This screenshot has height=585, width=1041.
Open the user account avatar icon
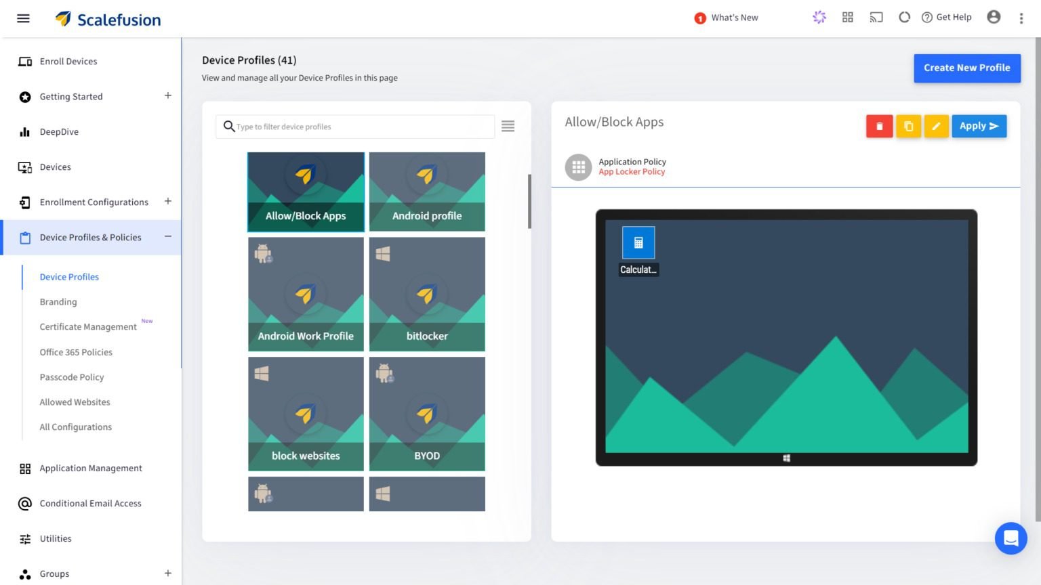994,18
